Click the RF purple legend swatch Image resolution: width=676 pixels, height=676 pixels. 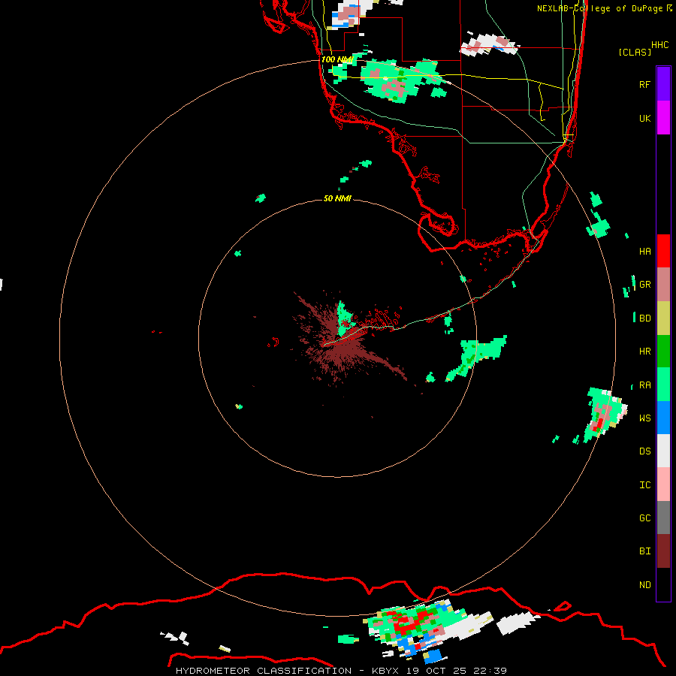[663, 84]
